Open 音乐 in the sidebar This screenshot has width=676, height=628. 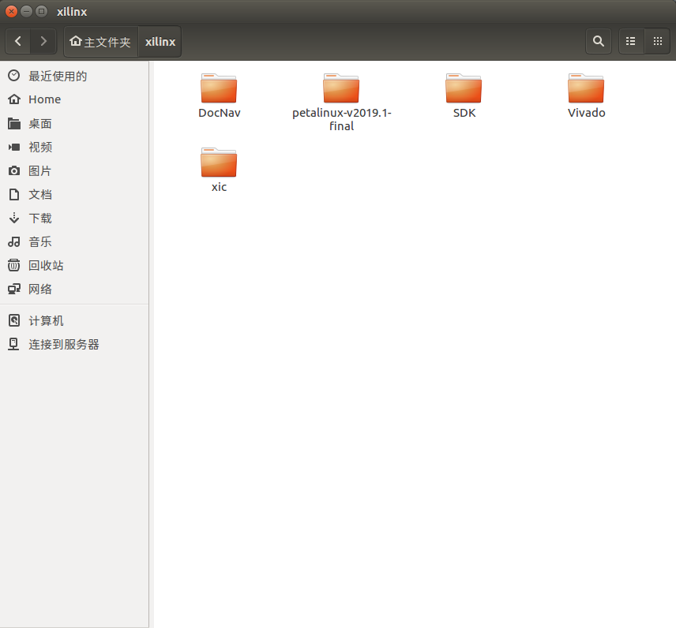(74, 241)
